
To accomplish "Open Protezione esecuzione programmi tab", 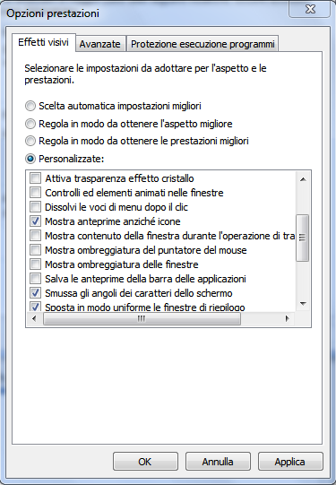I will point(202,44).
